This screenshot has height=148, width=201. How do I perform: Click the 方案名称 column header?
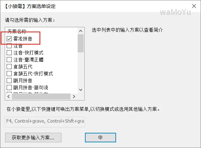point(17,31)
